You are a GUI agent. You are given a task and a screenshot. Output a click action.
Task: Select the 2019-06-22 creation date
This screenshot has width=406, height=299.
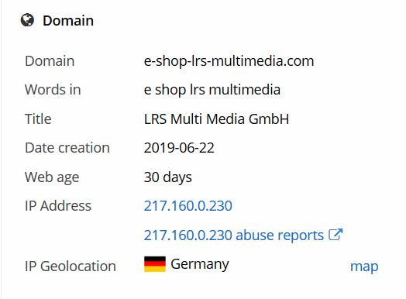[x=179, y=148]
